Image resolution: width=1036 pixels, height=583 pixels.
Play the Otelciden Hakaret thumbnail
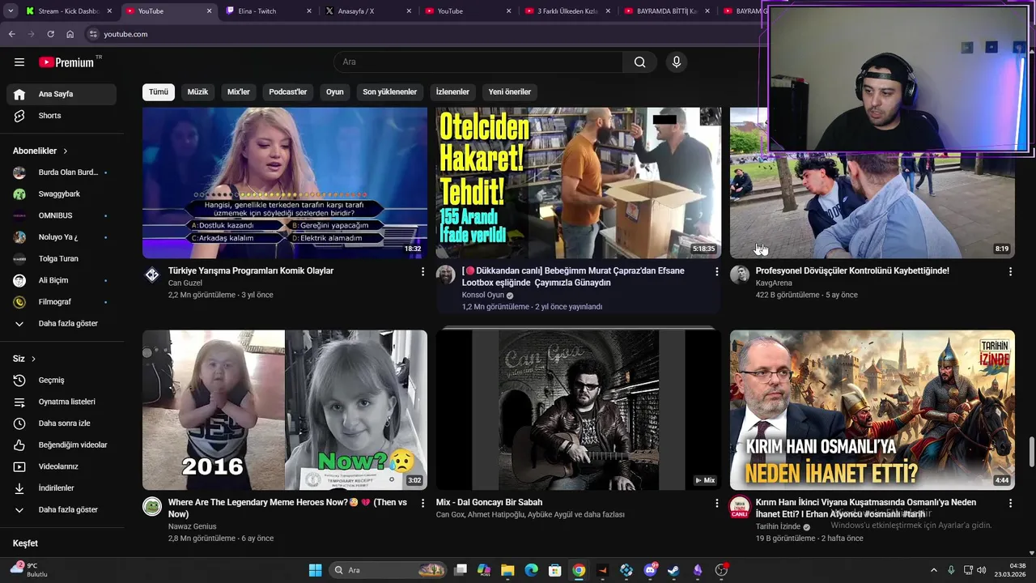click(x=579, y=183)
